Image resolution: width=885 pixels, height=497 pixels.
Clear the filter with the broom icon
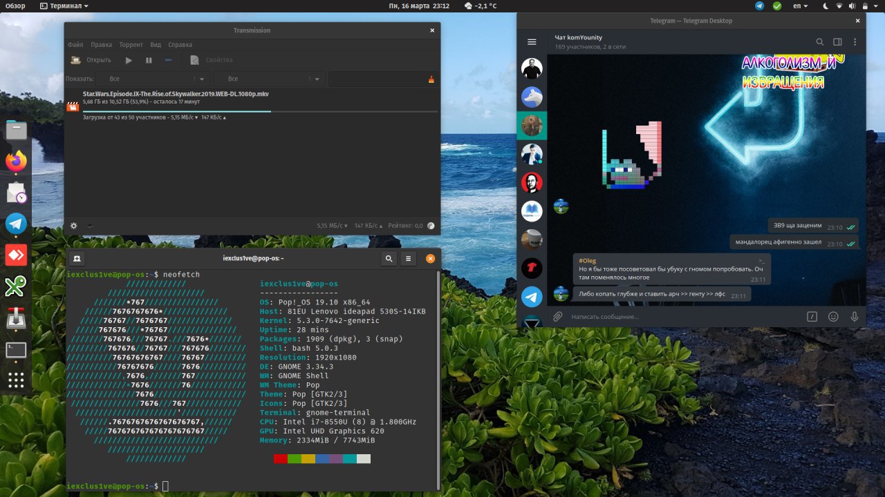point(431,79)
